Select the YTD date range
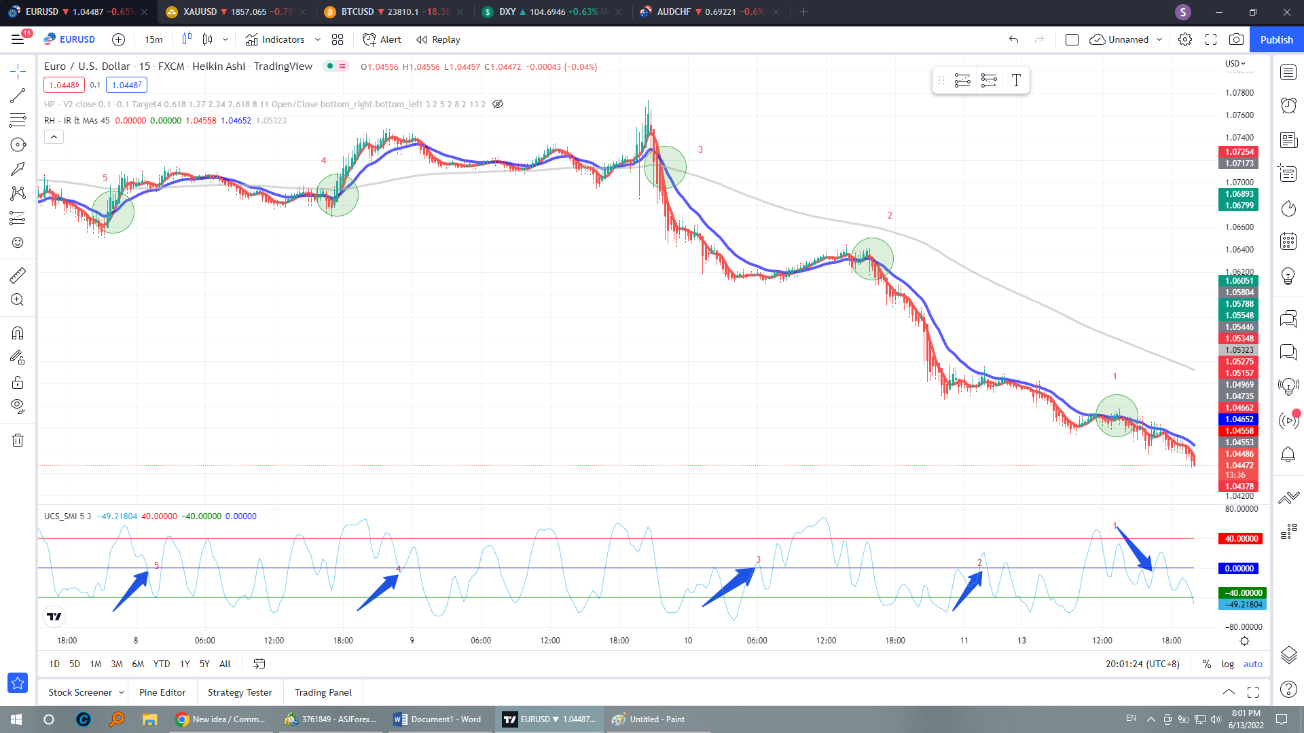This screenshot has width=1304, height=733. point(162,664)
